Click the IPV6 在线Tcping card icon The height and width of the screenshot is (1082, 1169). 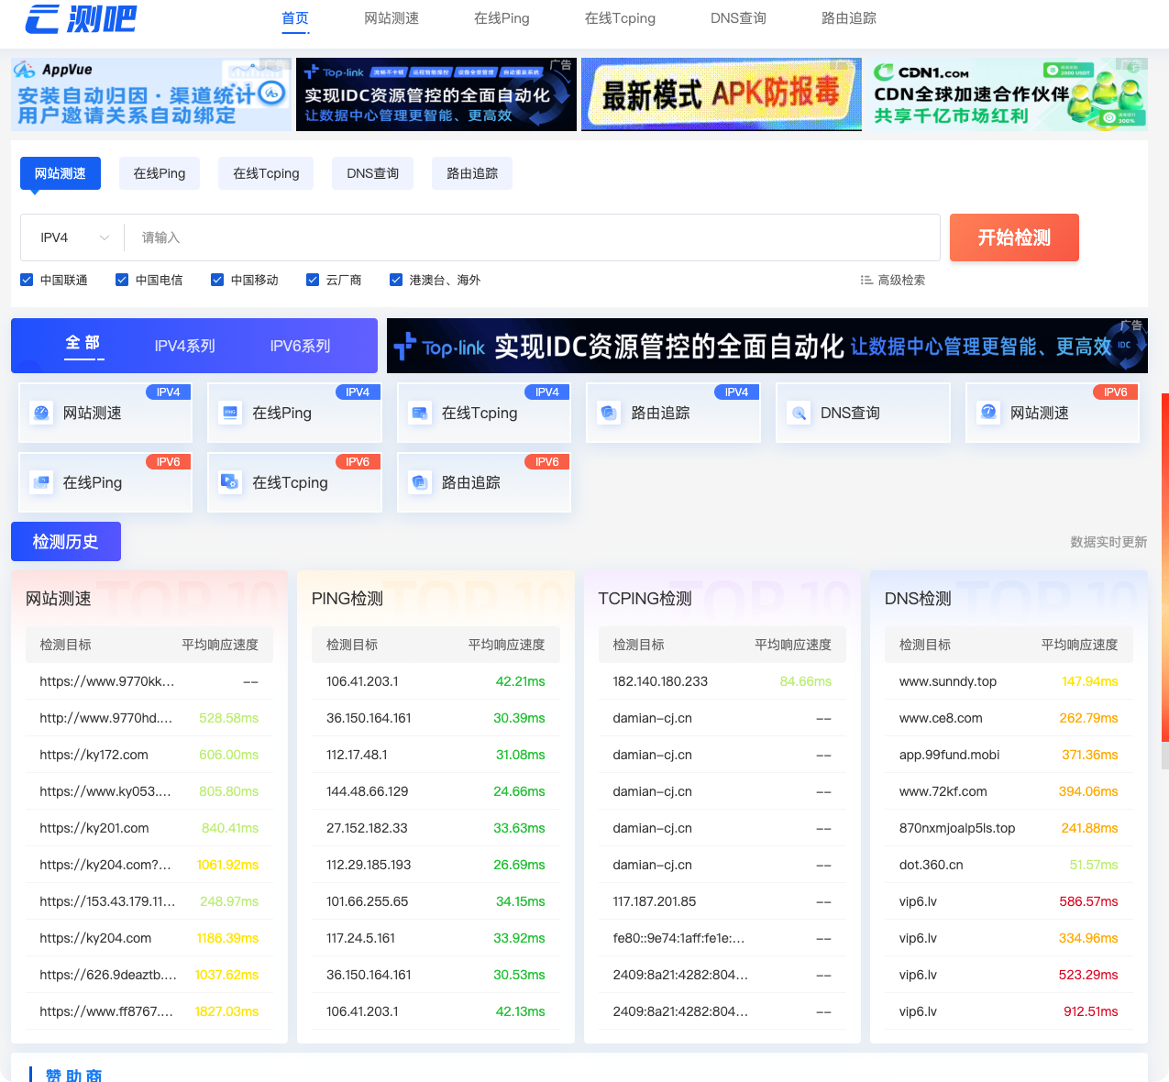click(230, 482)
